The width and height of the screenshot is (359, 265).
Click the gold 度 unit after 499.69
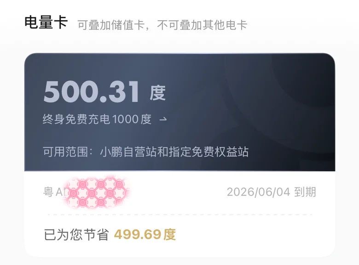click(x=170, y=235)
